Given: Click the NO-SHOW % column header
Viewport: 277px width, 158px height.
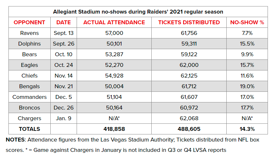Looking at the screenshot, I should pos(247,22).
